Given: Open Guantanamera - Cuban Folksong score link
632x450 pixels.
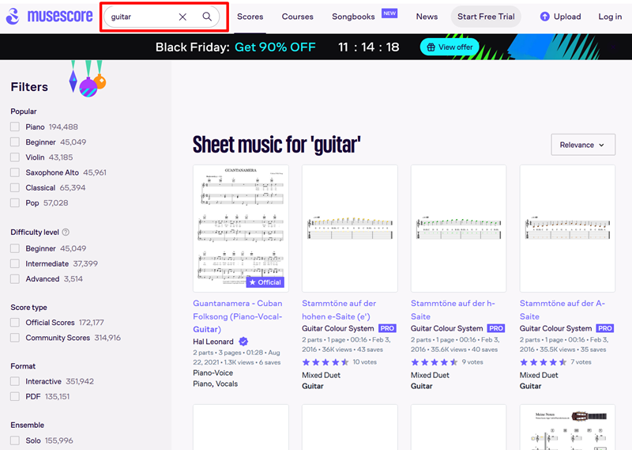Looking at the screenshot, I should click(x=238, y=316).
